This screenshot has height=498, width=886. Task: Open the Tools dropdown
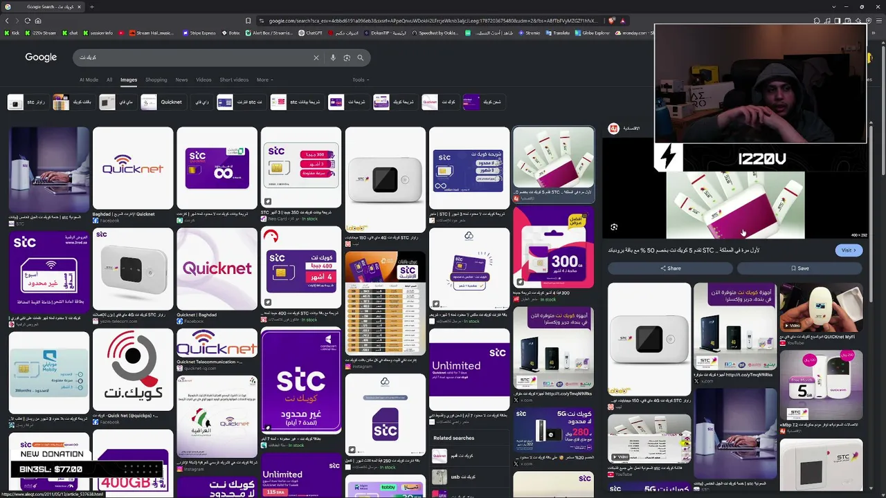coord(360,80)
